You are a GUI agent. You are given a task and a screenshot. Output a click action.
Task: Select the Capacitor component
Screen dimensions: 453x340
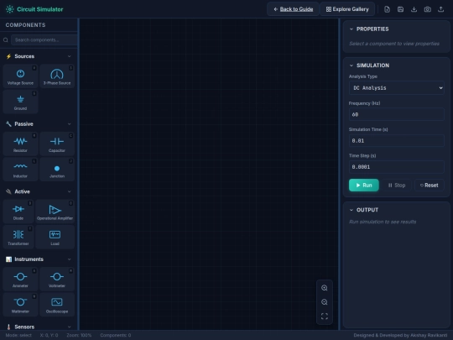click(57, 144)
